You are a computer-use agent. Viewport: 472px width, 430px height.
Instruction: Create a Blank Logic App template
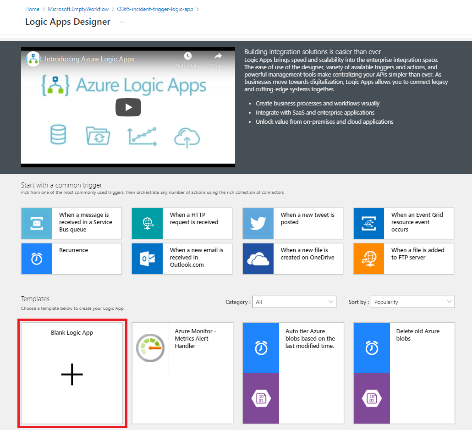pyautogui.click(x=72, y=374)
